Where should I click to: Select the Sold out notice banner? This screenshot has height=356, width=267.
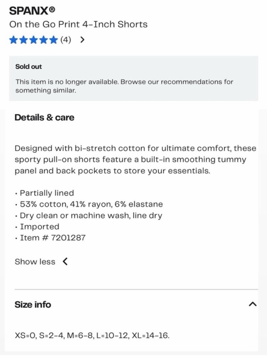(x=133, y=78)
